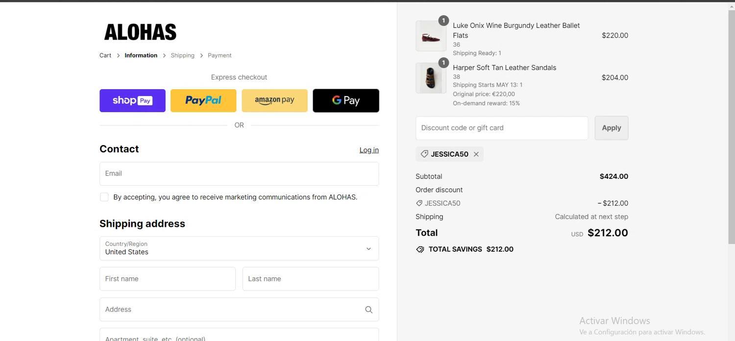The image size is (735, 341).
Task: Click Luke Onix Wine Burgundy product title
Action: click(x=516, y=30)
